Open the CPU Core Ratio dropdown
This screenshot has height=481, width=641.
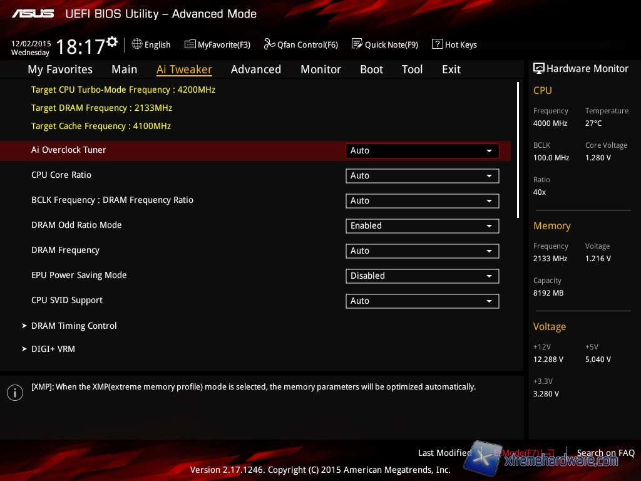click(x=422, y=175)
